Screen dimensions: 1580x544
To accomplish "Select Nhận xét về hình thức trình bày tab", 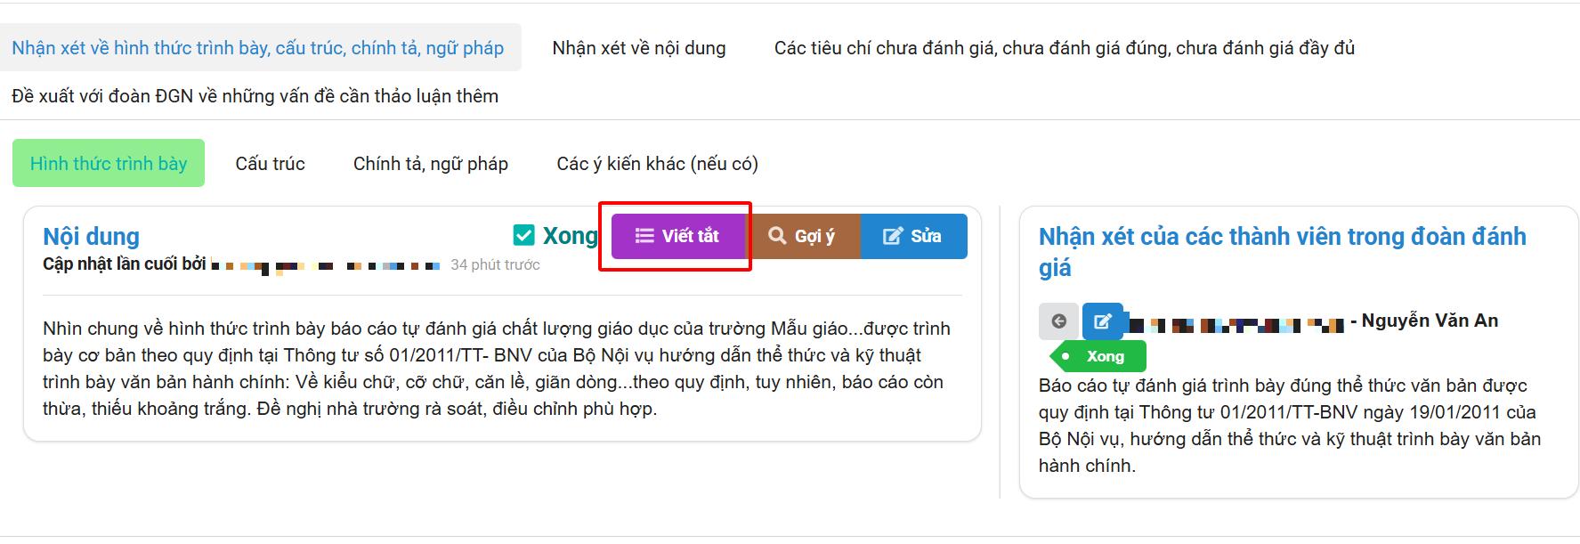I will [x=257, y=48].
